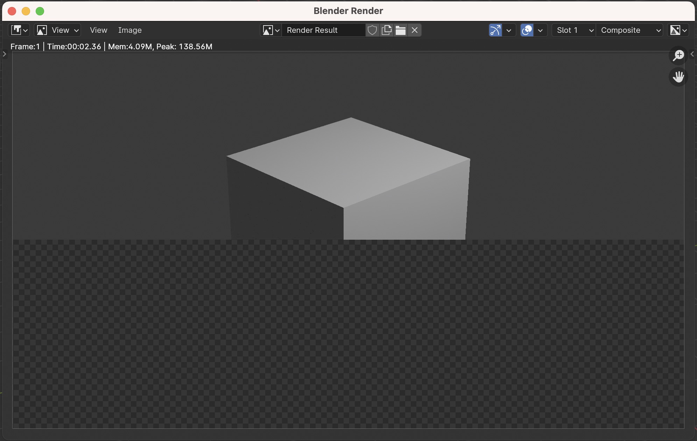This screenshot has width=697, height=441.
Task: Open the Slot 1 dropdown
Action: (573, 30)
